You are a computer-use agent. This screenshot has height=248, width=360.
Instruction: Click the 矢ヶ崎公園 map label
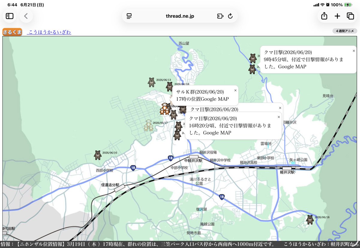pos(298,160)
